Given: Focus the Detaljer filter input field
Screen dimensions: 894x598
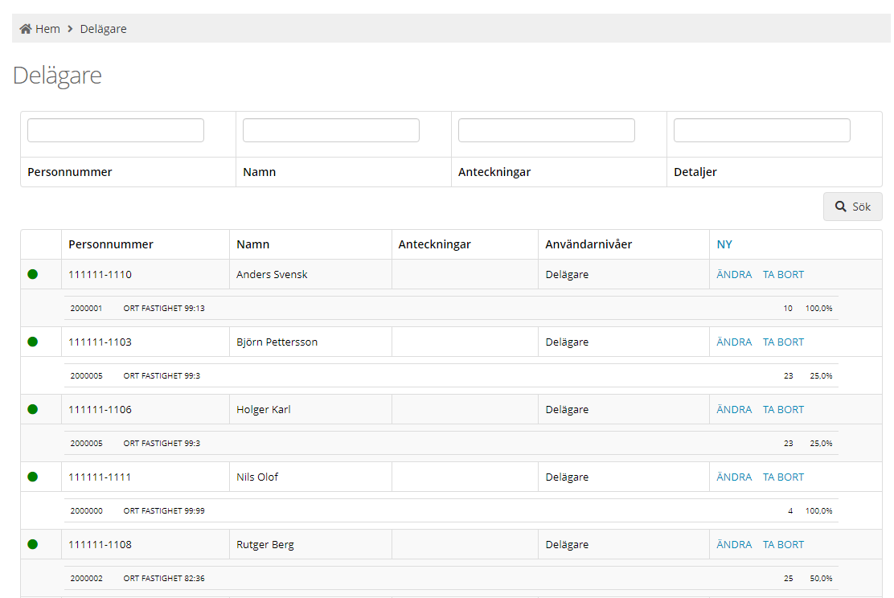Looking at the screenshot, I should click(x=762, y=130).
